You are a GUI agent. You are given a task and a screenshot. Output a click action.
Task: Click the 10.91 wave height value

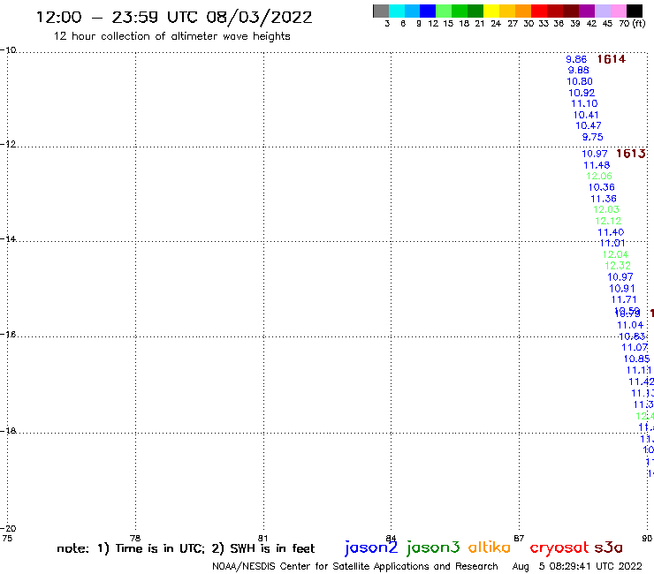pos(622,289)
